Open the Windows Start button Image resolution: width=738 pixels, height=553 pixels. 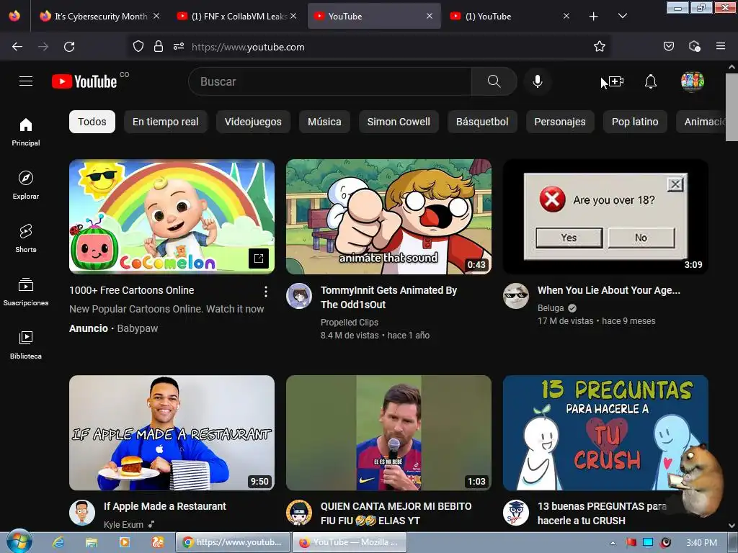coord(19,542)
